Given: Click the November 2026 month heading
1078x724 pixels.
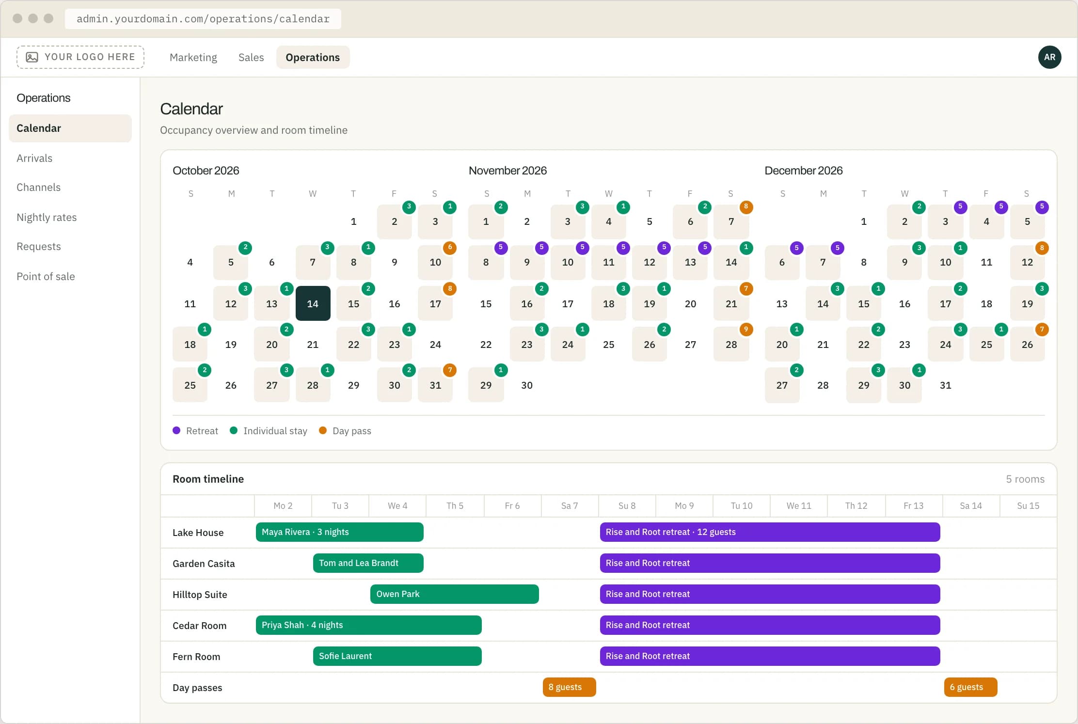Looking at the screenshot, I should point(507,171).
